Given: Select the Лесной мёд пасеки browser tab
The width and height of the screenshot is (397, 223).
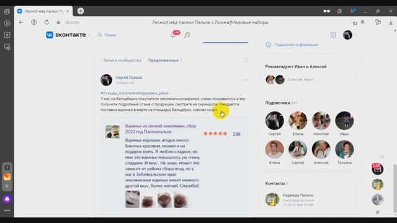Looking at the screenshot, I should point(43,11).
